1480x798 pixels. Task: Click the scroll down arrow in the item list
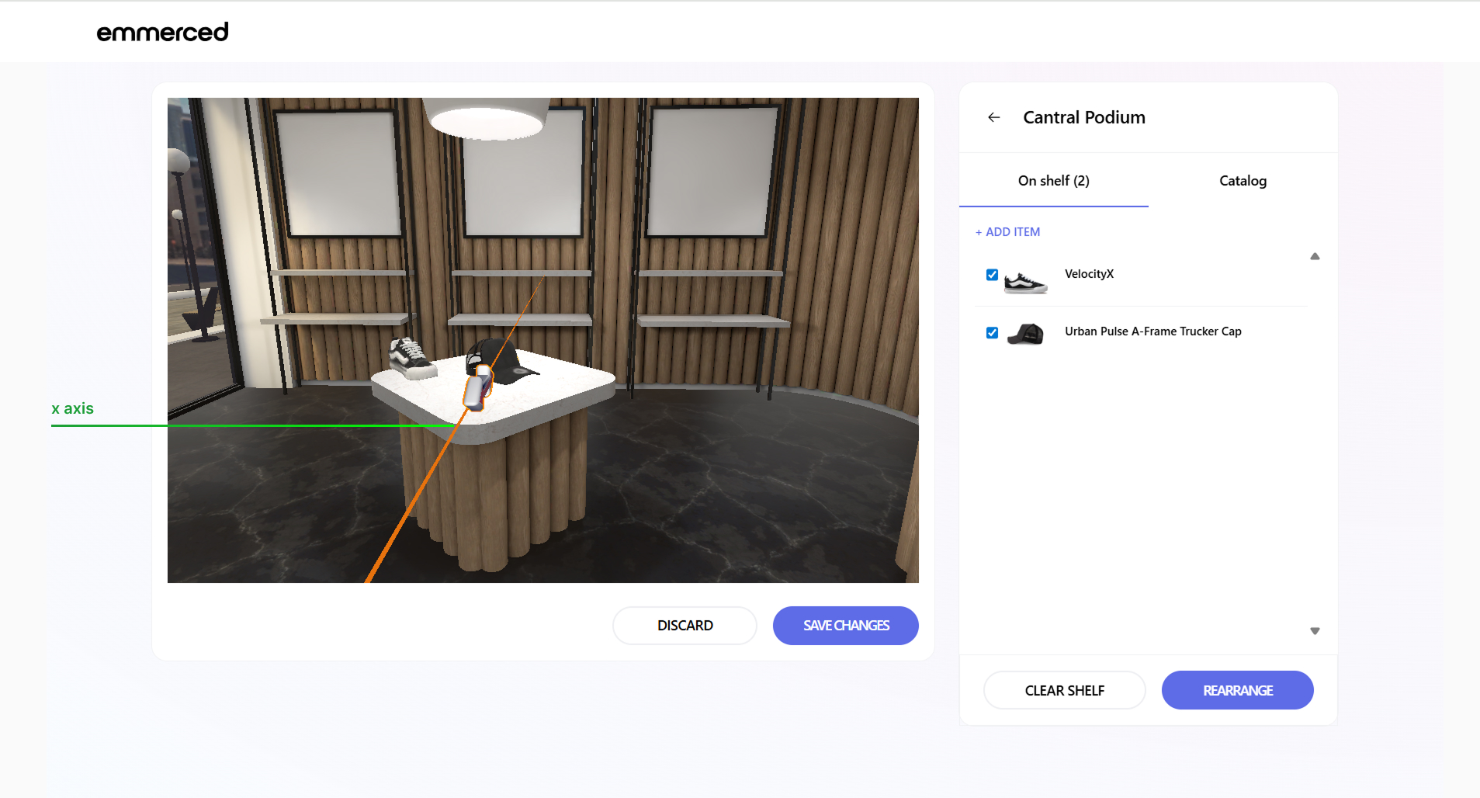(x=1315, y=631)
